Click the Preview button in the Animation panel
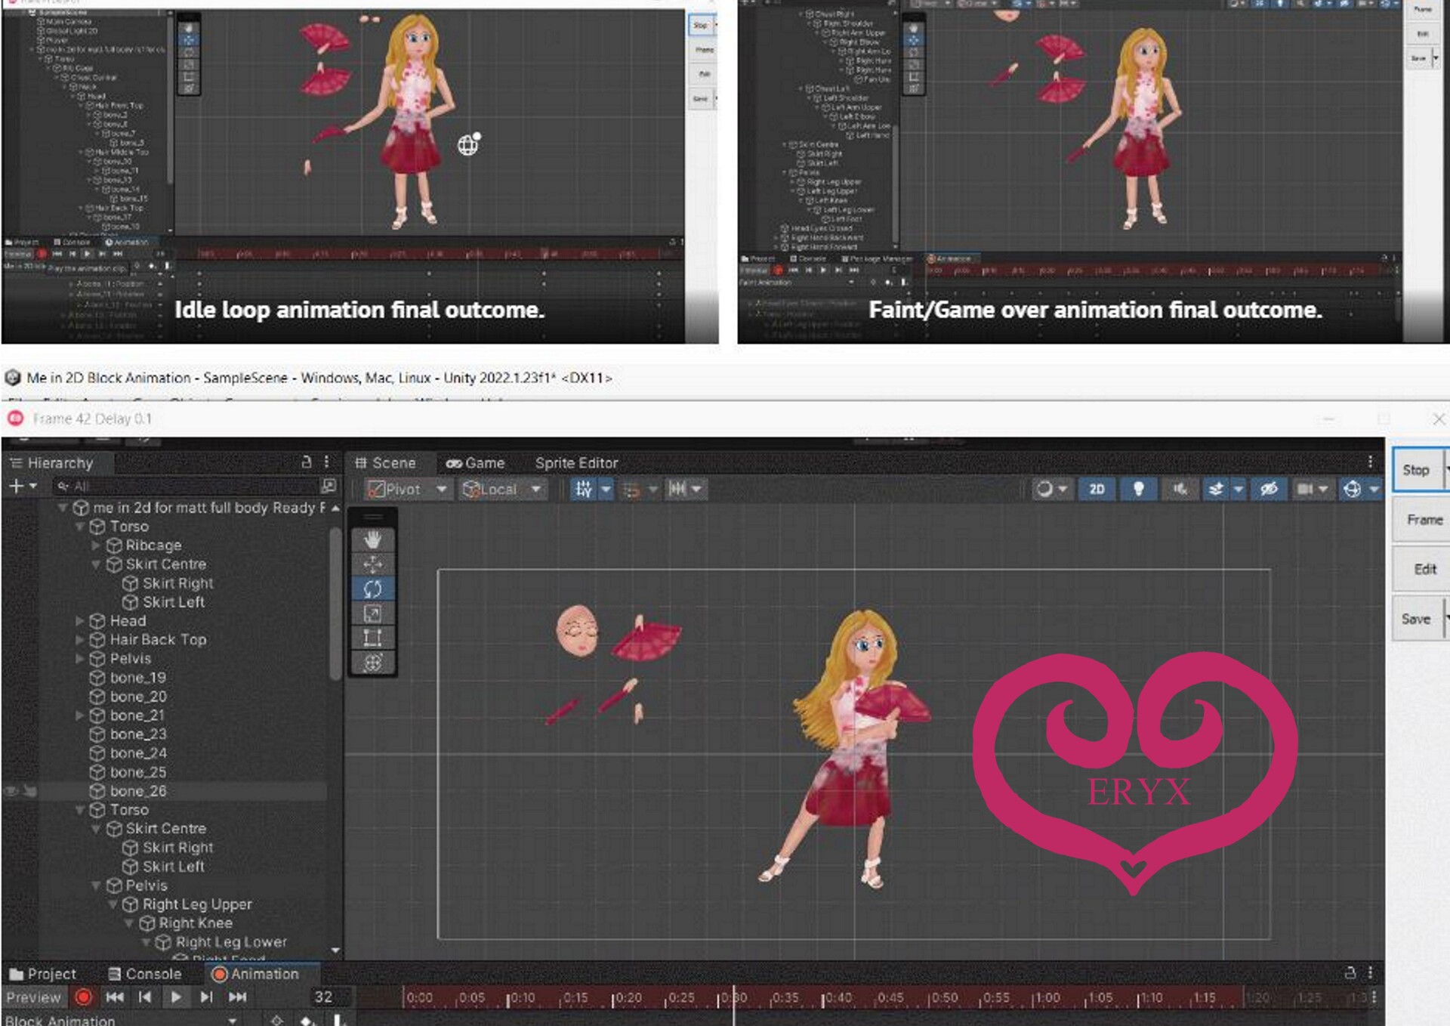Viewport: 1450px width, 1026px height. [x=34, y=997]
